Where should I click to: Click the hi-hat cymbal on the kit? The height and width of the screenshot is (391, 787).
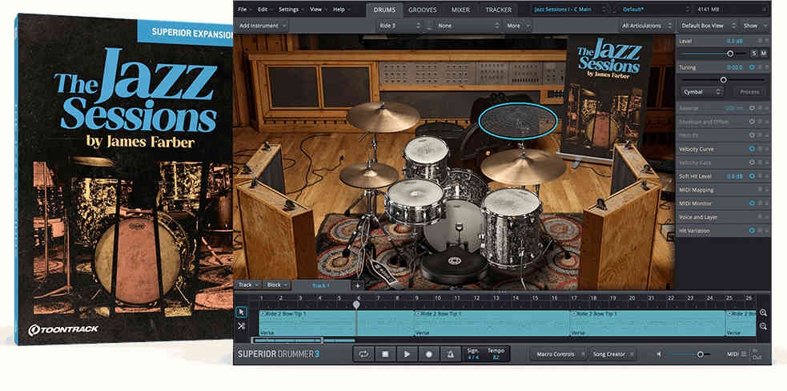point(369,175)
